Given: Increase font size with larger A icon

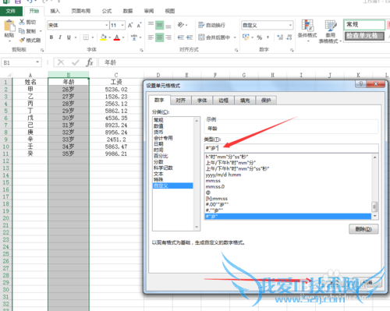Looking at the screenshot, I should 130,25.
